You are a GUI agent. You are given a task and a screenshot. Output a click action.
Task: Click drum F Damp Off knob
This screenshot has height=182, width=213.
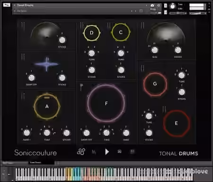87,133
